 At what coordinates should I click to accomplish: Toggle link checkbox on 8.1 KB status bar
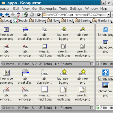[92, 108]
